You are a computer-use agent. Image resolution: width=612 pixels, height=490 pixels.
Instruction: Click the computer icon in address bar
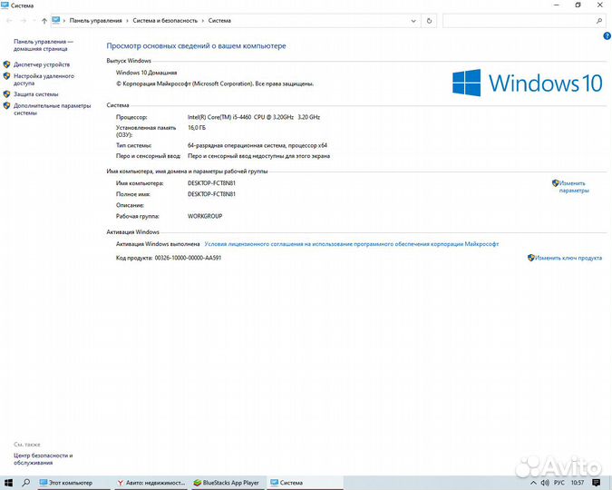(x=56, y=20)
